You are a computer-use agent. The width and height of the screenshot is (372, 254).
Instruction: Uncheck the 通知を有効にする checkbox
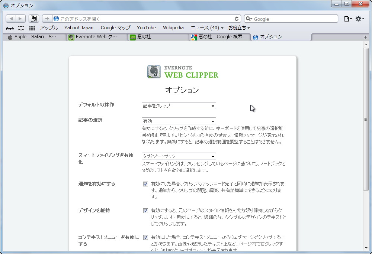tap(145, 184)
